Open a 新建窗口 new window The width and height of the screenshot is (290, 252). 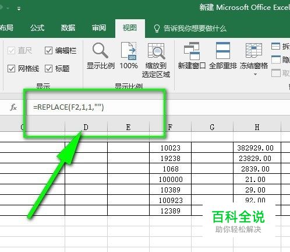(192, 56)
